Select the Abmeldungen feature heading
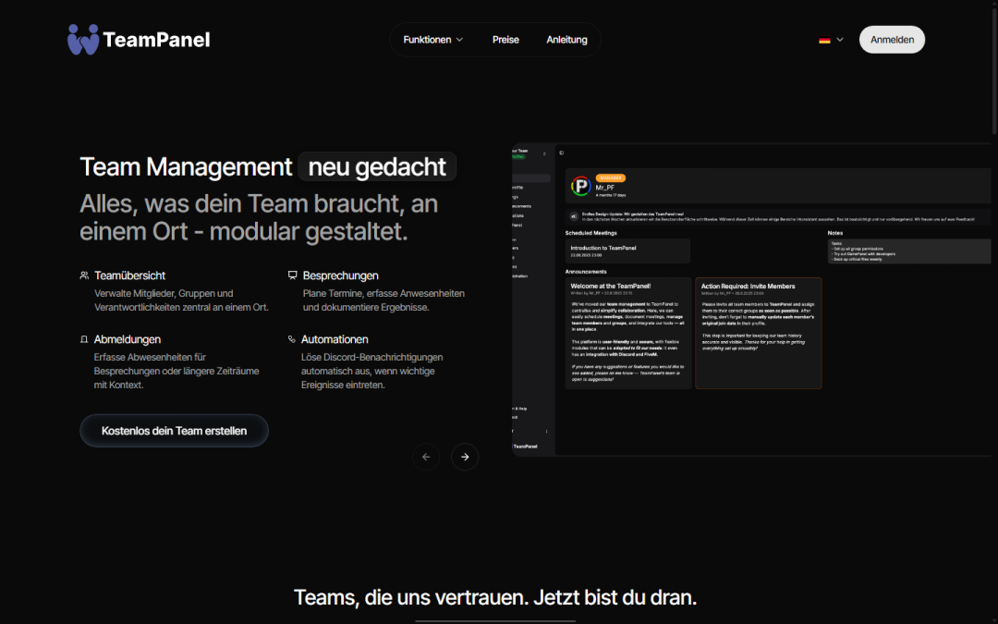Screen dimensions: 998x624 [x=128, y=339]
